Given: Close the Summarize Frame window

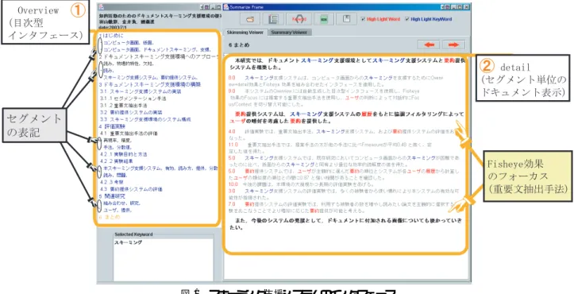Looking at the screenshot, I should (466, 6).
